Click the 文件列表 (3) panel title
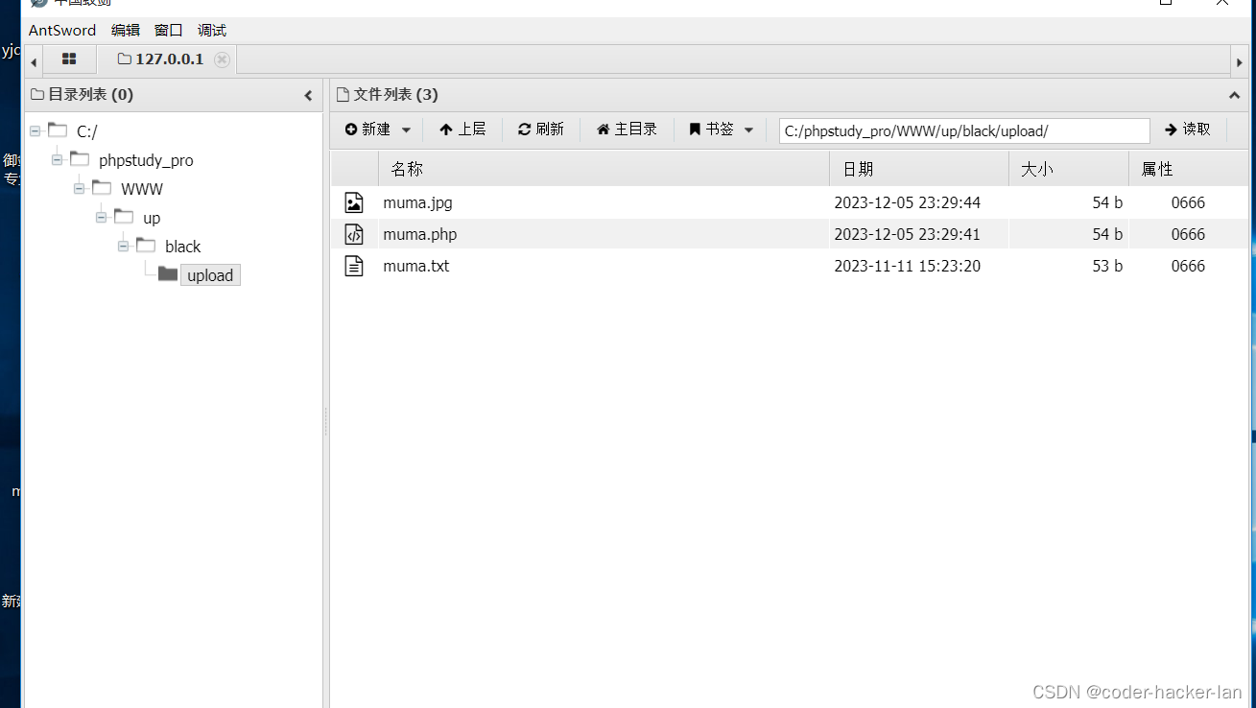 (x=395, y=94)
